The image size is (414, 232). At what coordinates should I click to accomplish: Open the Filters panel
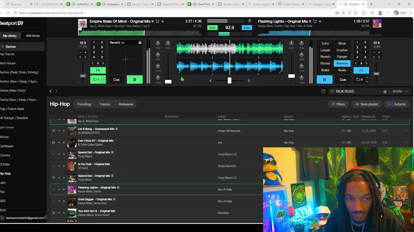point(338,104)
